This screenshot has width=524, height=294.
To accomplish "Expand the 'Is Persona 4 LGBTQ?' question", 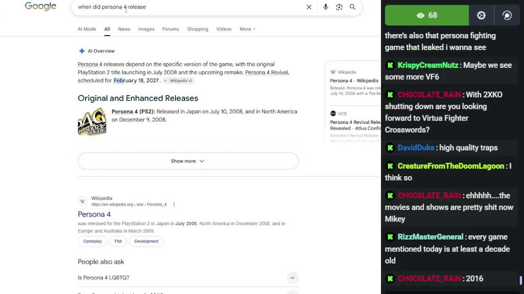I will pyautogui.click(x=188, y=278).
